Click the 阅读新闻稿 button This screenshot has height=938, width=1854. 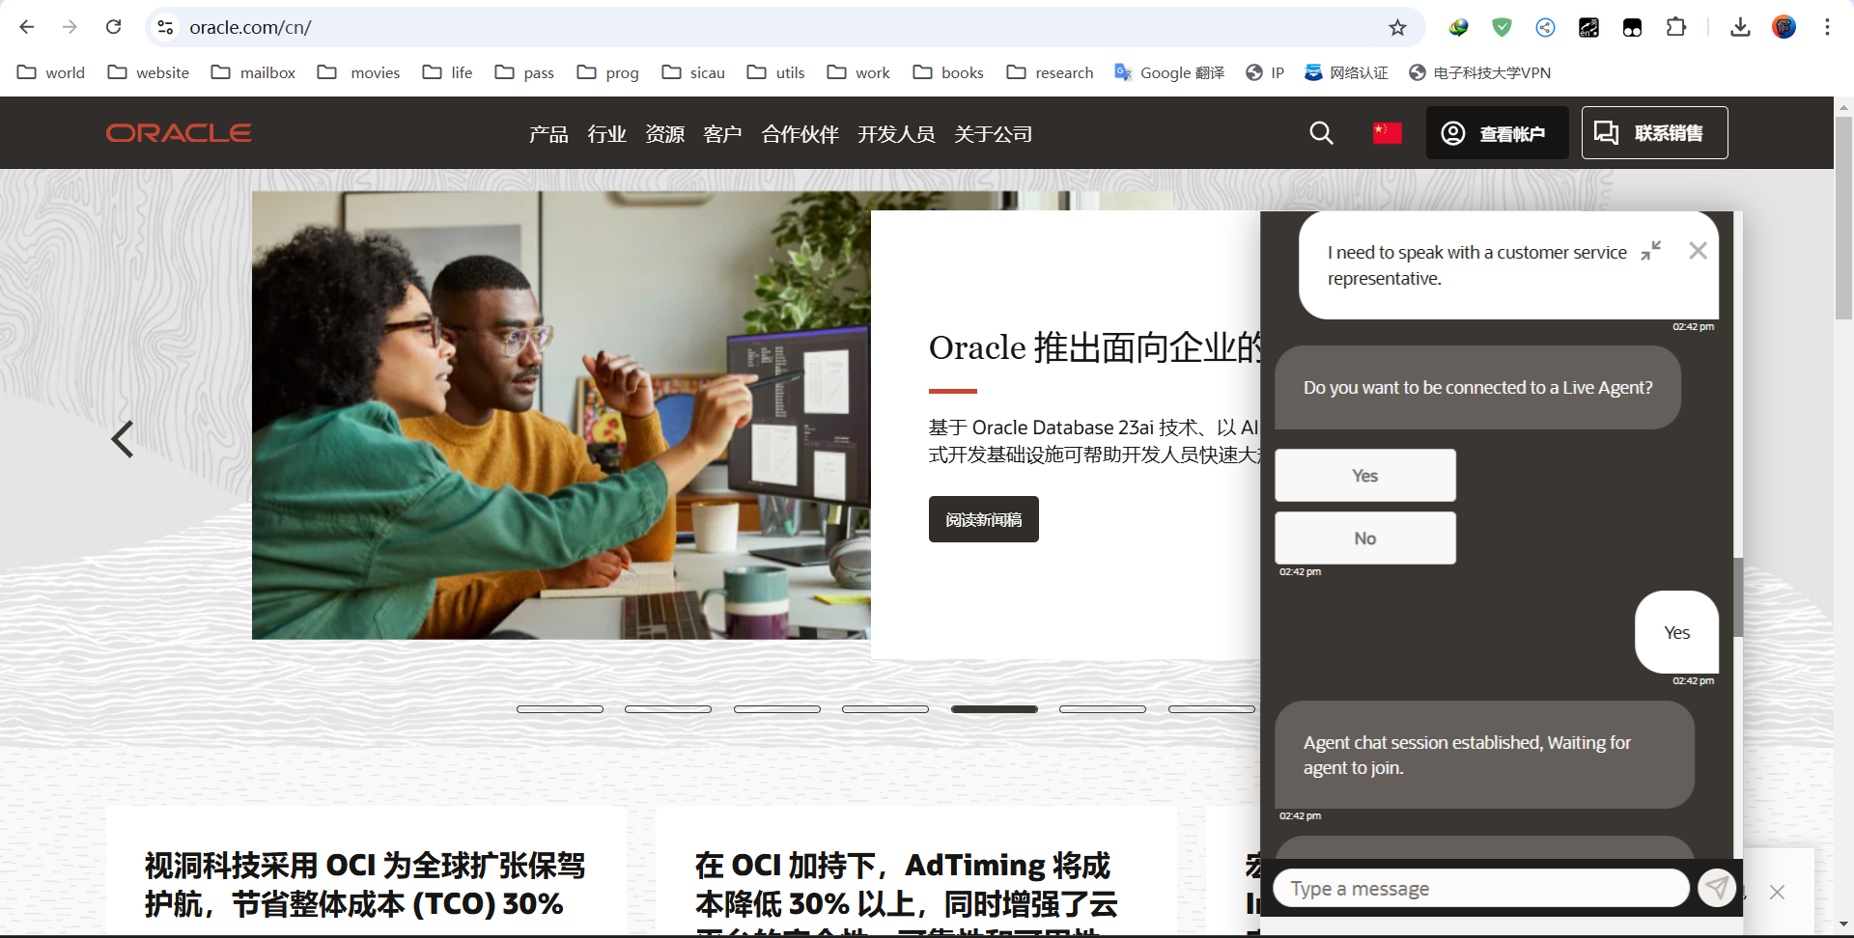point(983,519)
